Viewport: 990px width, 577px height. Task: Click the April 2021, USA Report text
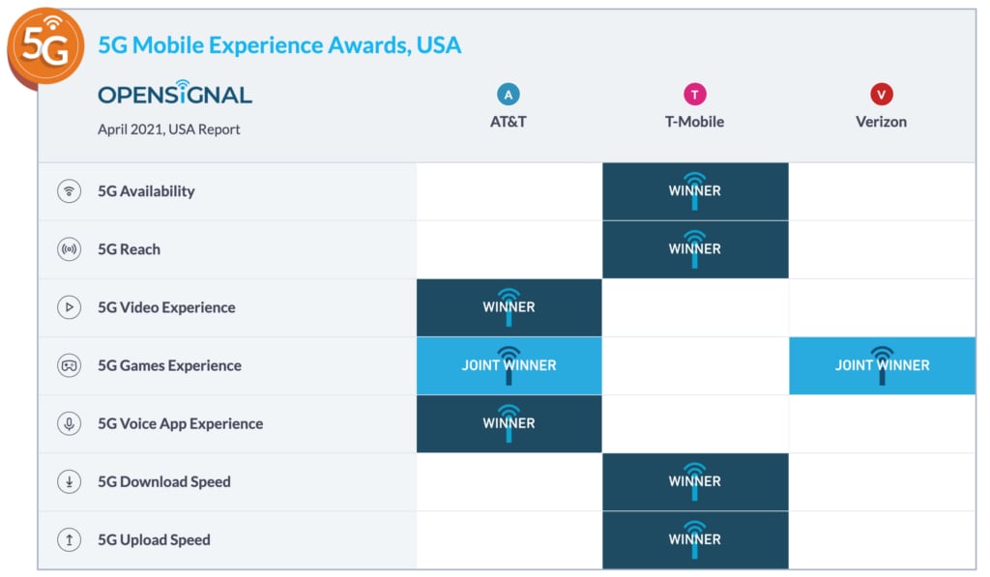pos(169,130)
